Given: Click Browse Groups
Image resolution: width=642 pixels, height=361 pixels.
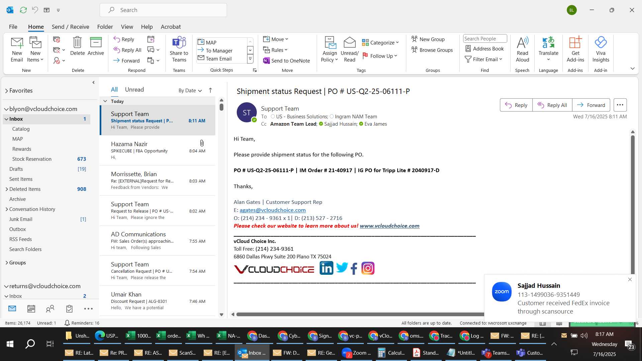Looking at the screenshot, I should [x=432, y=50].
